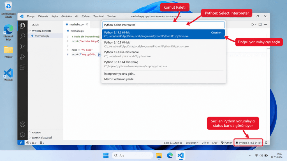
Task: Click the taskbar Ara search box
Action: click(x=133, y=155)
